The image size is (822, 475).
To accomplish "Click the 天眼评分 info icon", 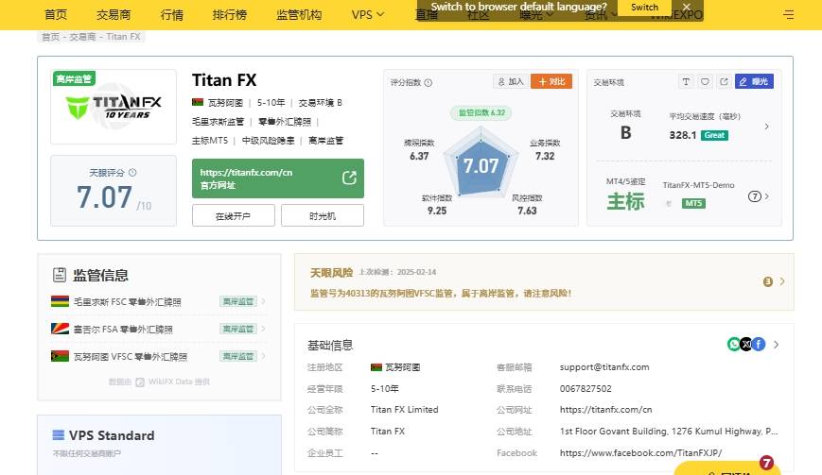I will 132,172.
